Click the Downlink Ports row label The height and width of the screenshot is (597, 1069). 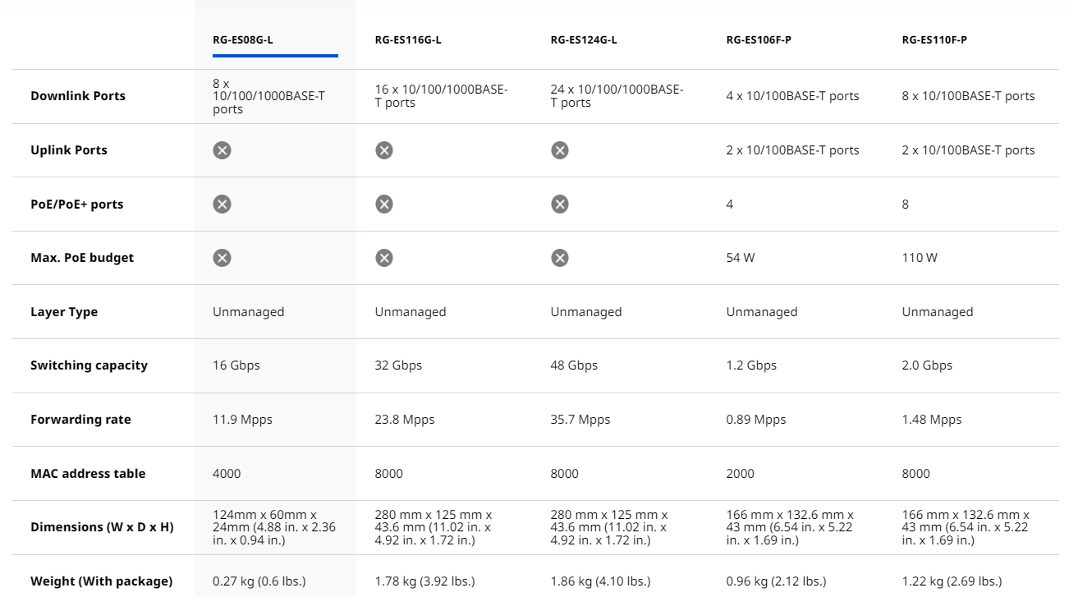(78, 96)
